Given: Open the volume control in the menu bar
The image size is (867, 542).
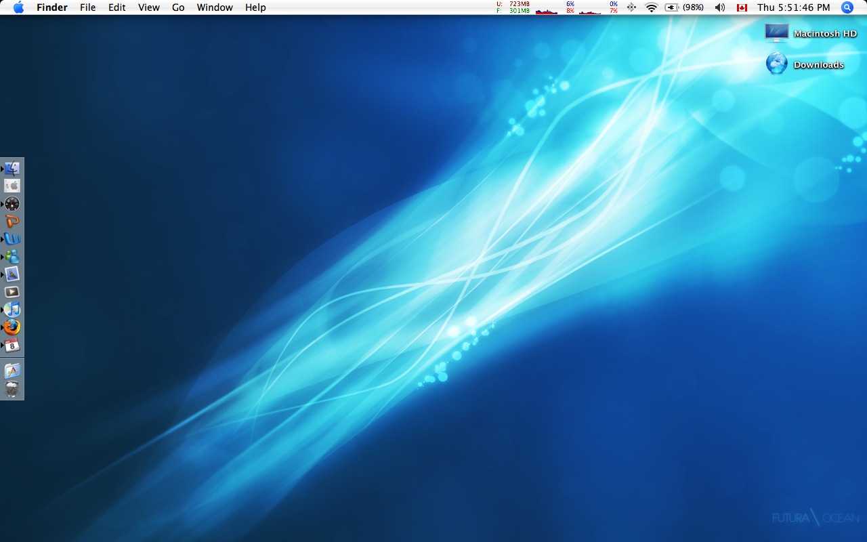Looking at the screenshot, I should 720,7.
